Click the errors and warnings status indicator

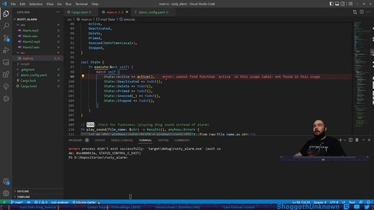point(41,202)
